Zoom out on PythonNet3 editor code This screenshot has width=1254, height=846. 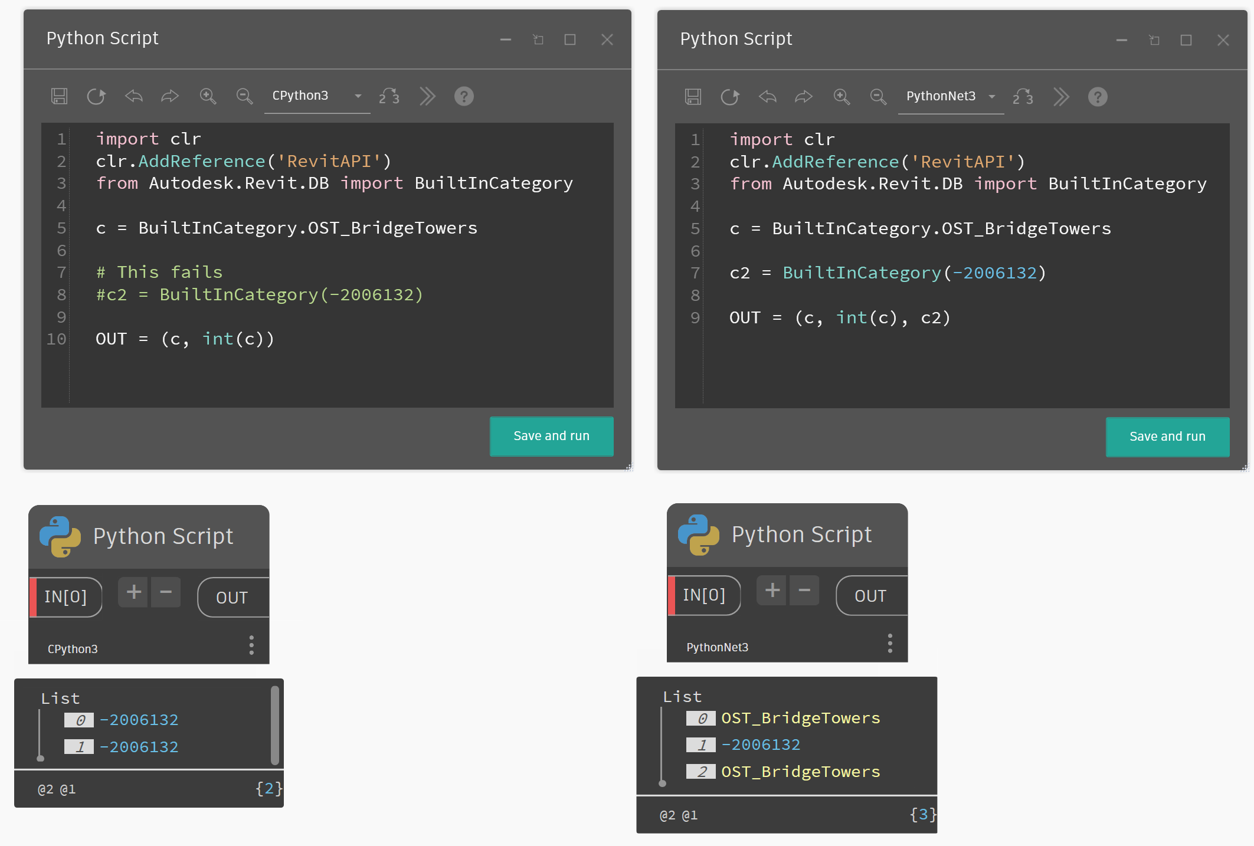878,97
